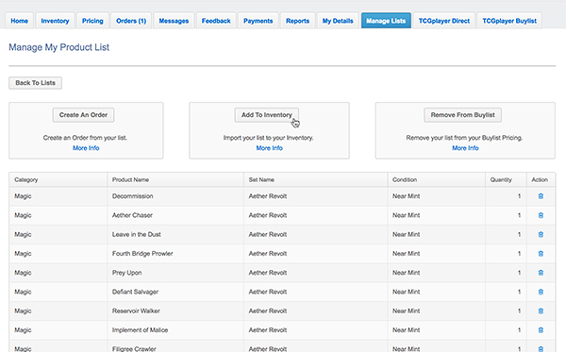Delete the Decommission row via trash icon
This screenshot has height=352, width=566.
click(x=541, y=196)
